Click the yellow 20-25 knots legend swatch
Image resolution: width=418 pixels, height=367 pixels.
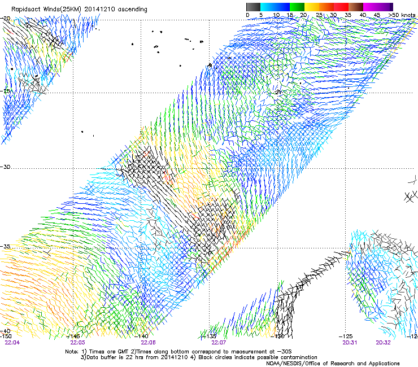(x=312, y=7)
